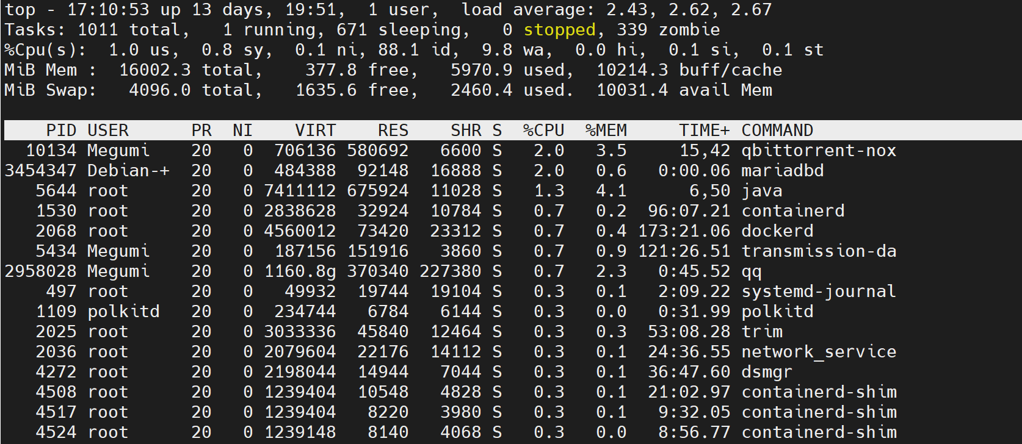Select the 580692 RES value
This screenshot has height=444, width=1022.
(x=378, y=151)
